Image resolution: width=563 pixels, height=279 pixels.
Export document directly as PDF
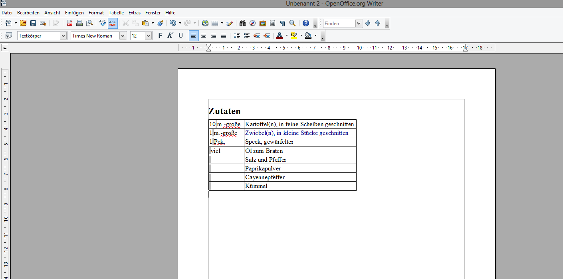[69, 24]
